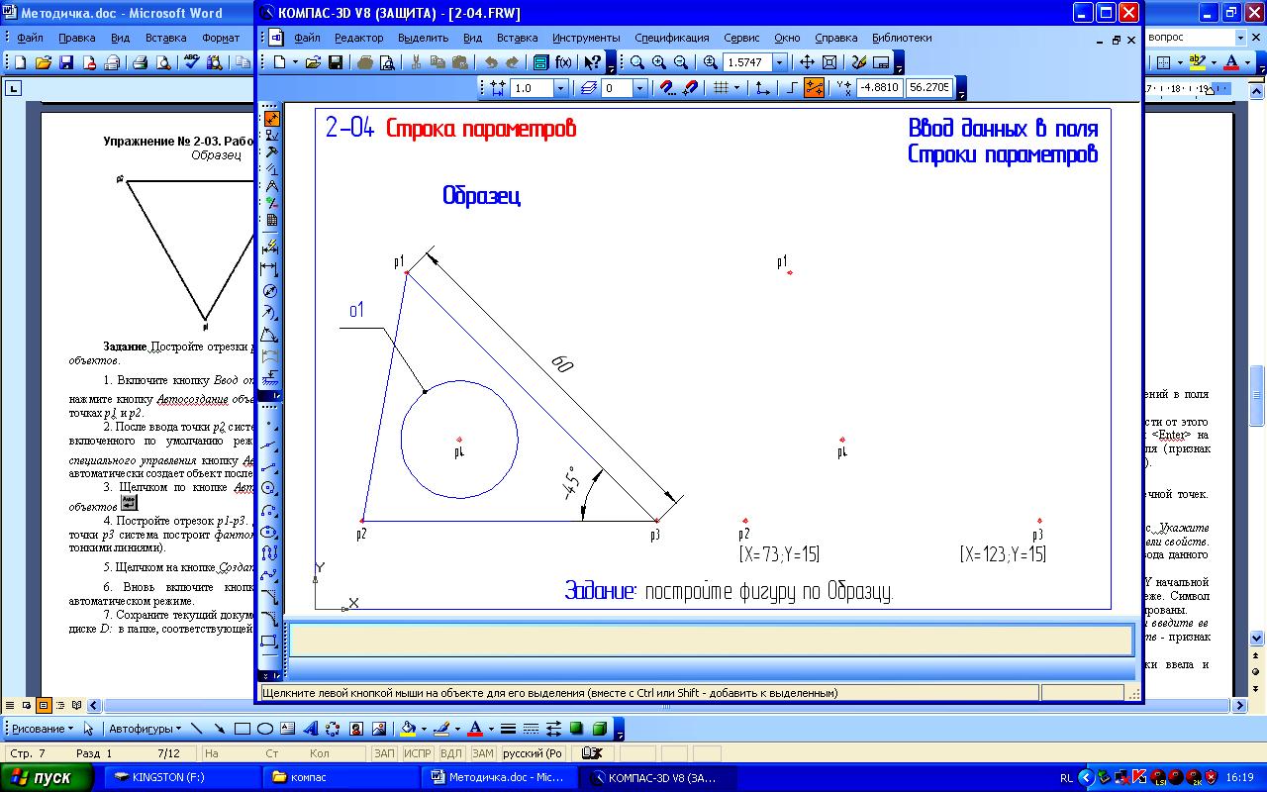Click Word fill color paint bucket
This screenshot has height=792, width=1267.
pyautogui.click(x=407, y=729)
